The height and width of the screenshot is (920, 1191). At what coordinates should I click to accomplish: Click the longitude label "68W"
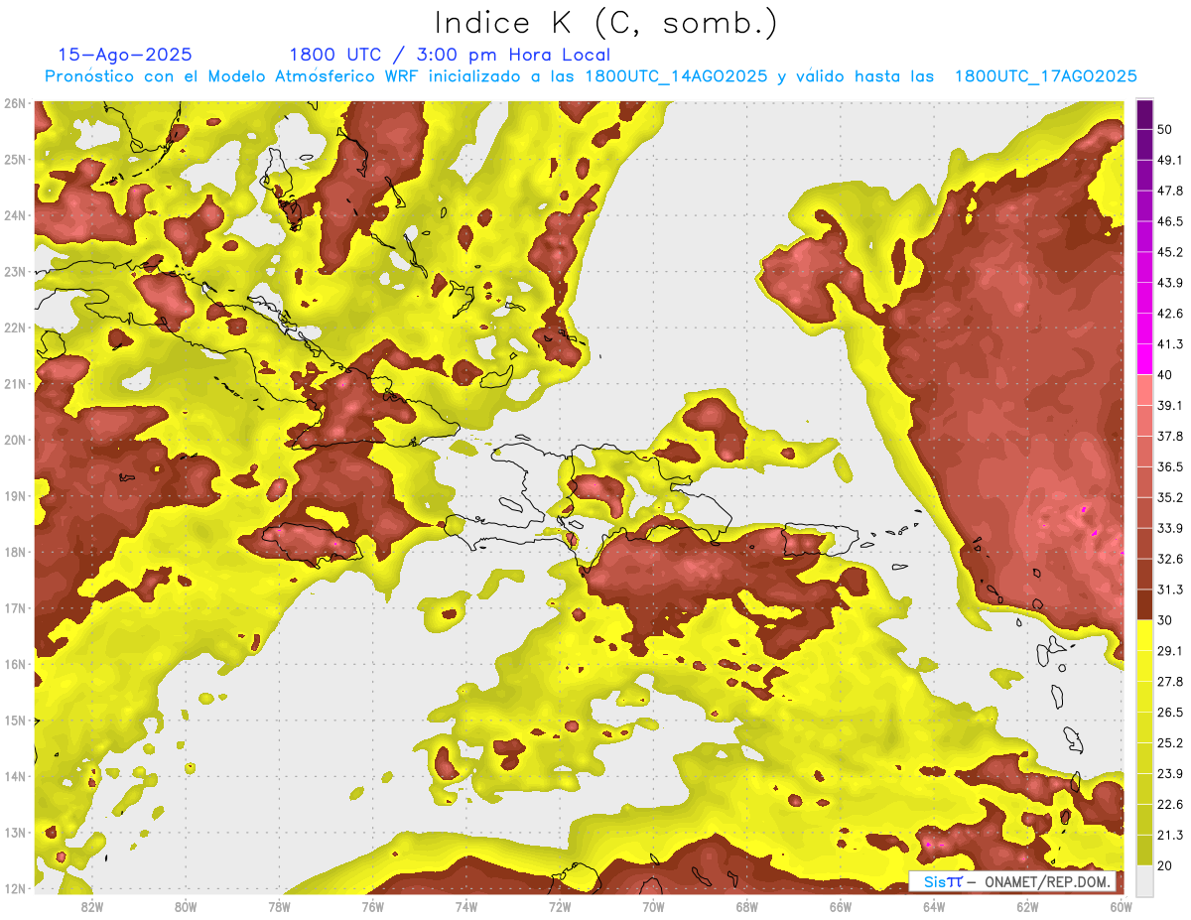pos(747,906)
